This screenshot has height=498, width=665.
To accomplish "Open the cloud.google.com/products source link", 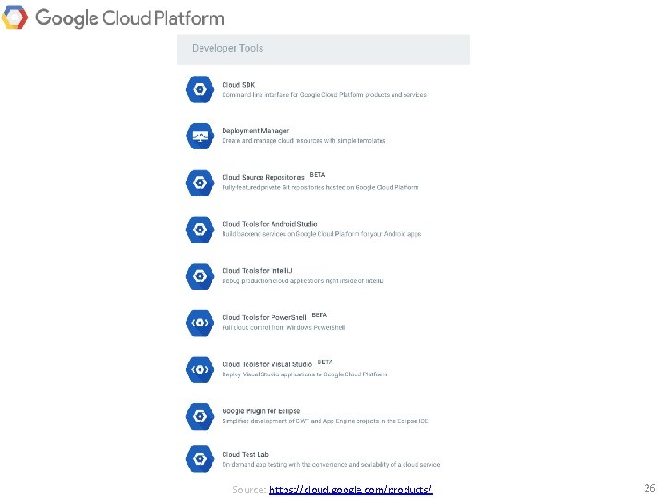I will [350, 490].
